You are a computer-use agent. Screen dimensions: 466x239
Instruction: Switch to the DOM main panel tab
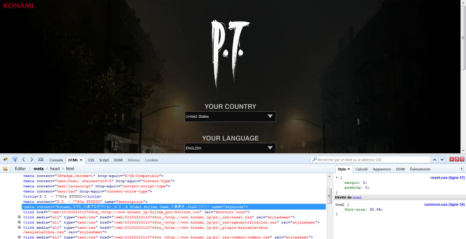(x=118, y=160)
